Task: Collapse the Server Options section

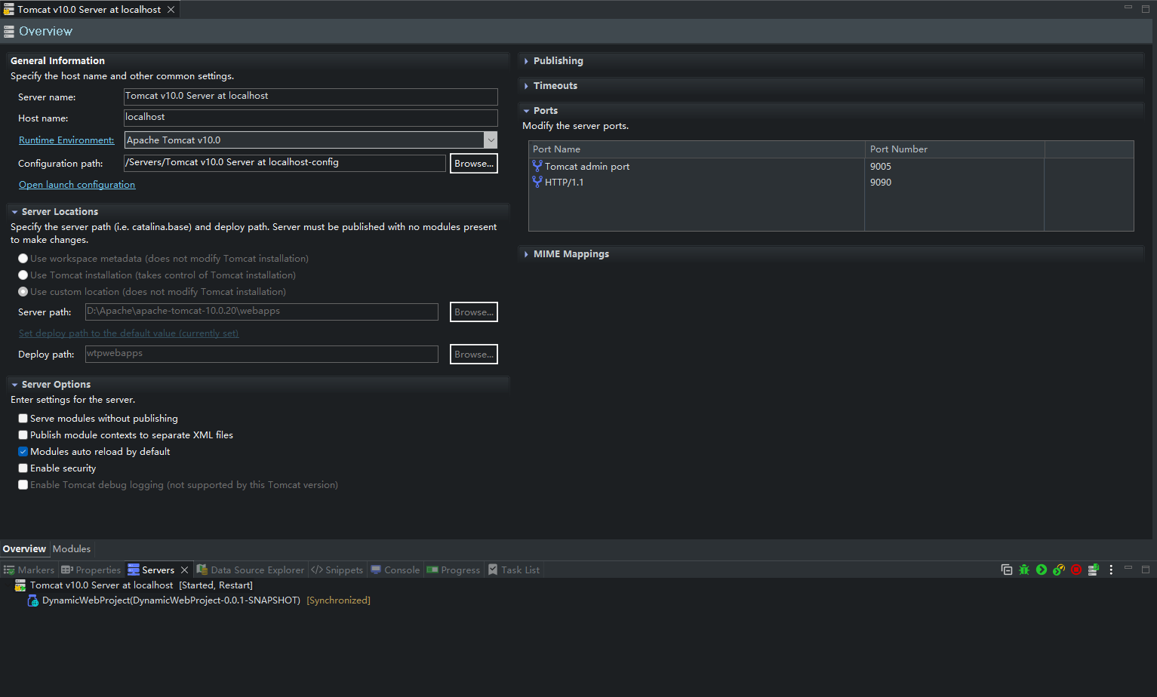Action: tap(15, 385)
